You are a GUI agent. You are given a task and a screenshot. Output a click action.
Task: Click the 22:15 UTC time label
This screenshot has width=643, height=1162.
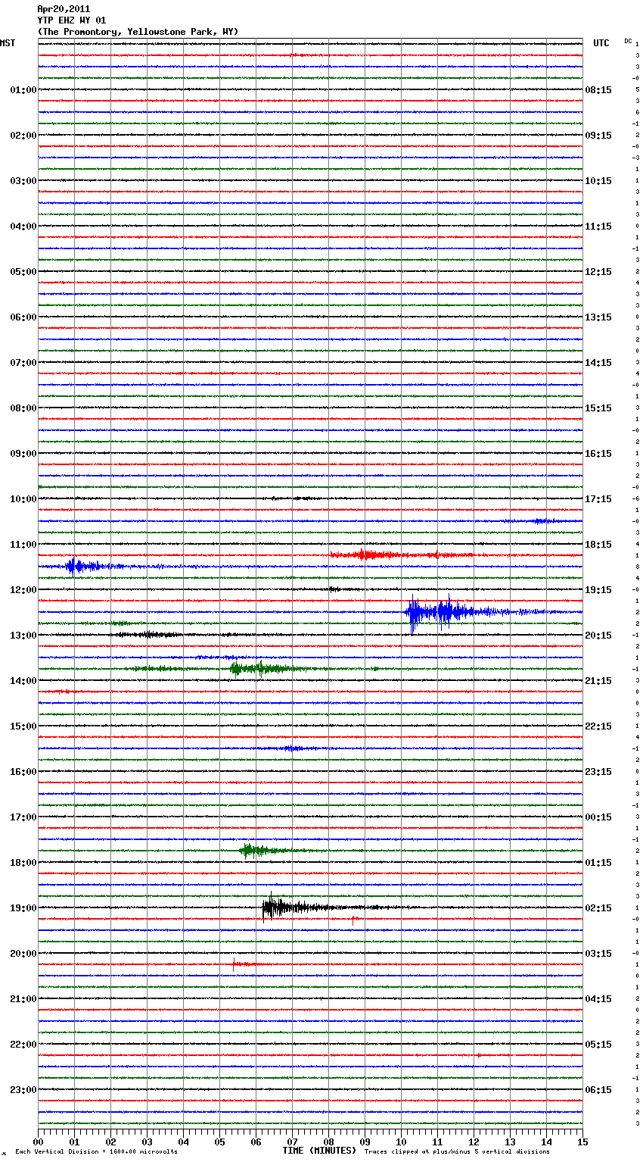[598, 726]
